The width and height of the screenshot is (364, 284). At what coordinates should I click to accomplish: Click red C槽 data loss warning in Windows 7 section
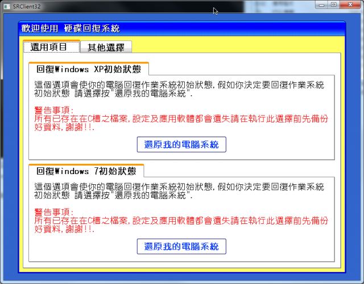coord(181,224)
